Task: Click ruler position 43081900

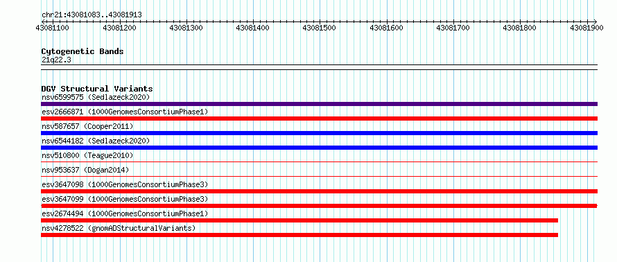Action: (587, 28)
